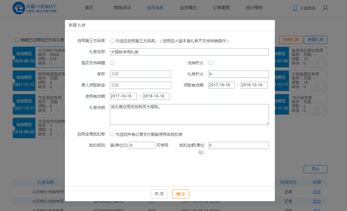347x211 pixels.
Task: Click the 礼券积分 input field
Action: 238,74
